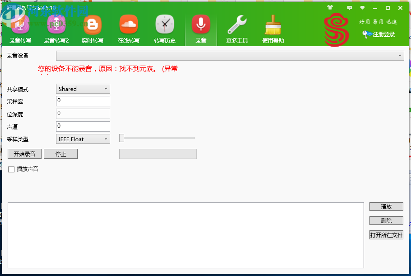The height and width of the screenshot is (276, 411).
Task: Open the 录音转写2 microphone tool
Action: (56, 29)
